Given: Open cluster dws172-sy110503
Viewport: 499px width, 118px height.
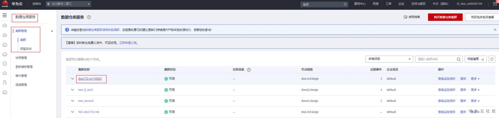Looking at the screenshot, I should (x=90, y=79).
